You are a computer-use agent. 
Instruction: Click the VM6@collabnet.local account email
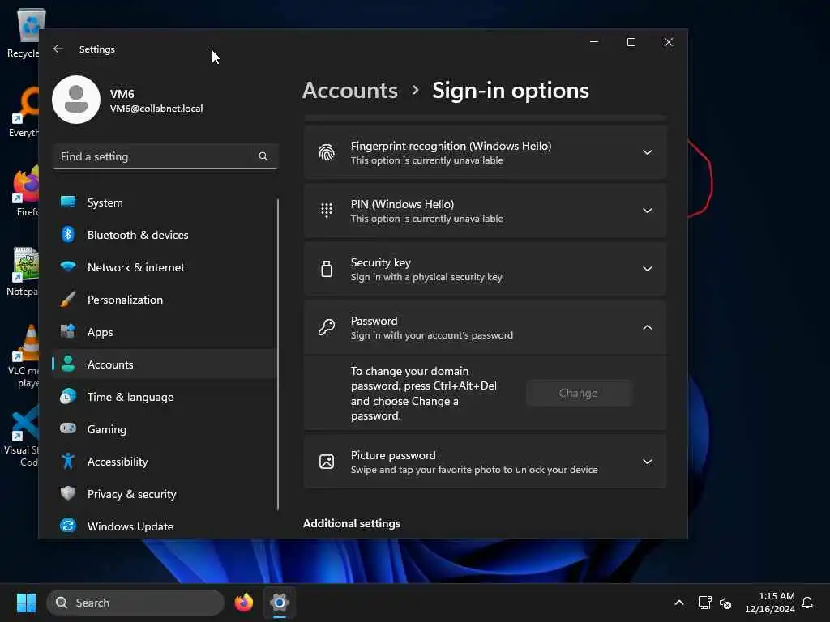(x=156, y=109)
